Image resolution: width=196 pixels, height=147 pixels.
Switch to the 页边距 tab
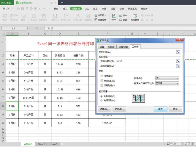tap(111, 47)
